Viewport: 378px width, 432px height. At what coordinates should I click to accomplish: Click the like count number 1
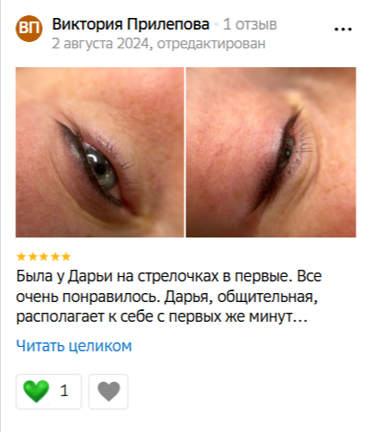point(64,391)
